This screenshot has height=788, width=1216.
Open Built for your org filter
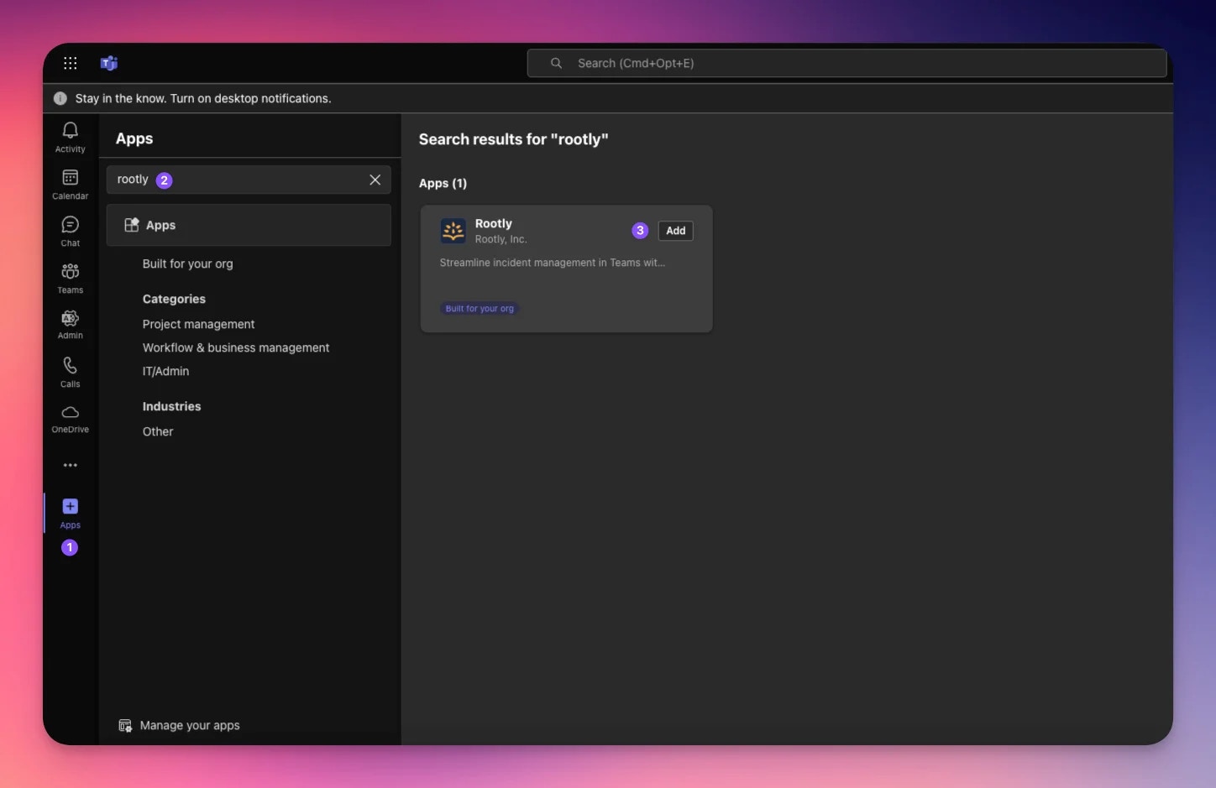(188, 264)
